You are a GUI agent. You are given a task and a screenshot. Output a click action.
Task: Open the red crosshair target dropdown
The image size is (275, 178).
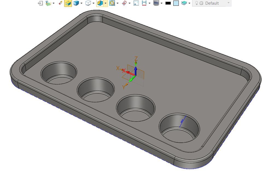coord(130,3)
